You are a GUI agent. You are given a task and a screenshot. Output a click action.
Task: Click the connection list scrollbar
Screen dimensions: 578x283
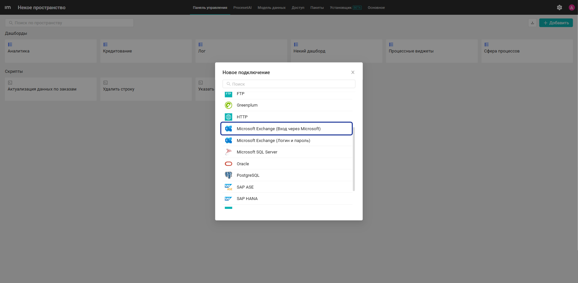coord(354,159)
